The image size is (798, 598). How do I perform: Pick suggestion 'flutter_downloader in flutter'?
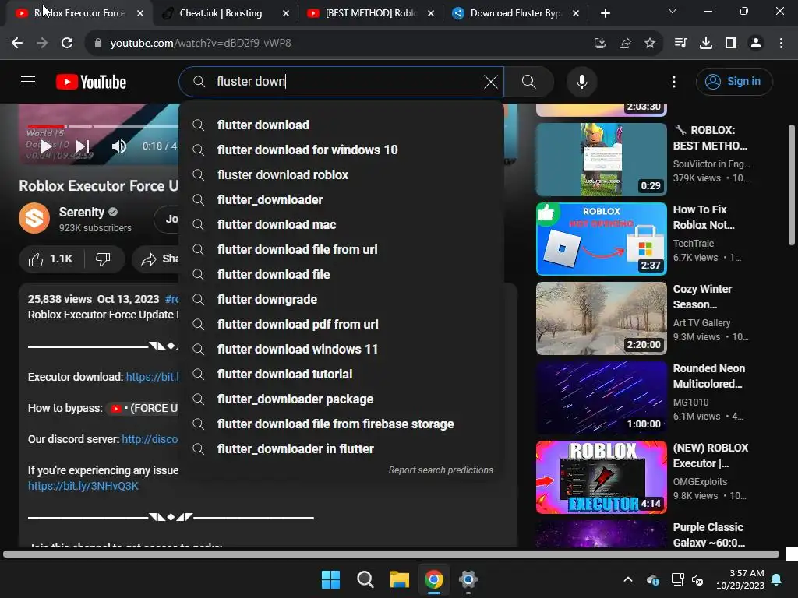pyautogui.click(x=341, y=448)
